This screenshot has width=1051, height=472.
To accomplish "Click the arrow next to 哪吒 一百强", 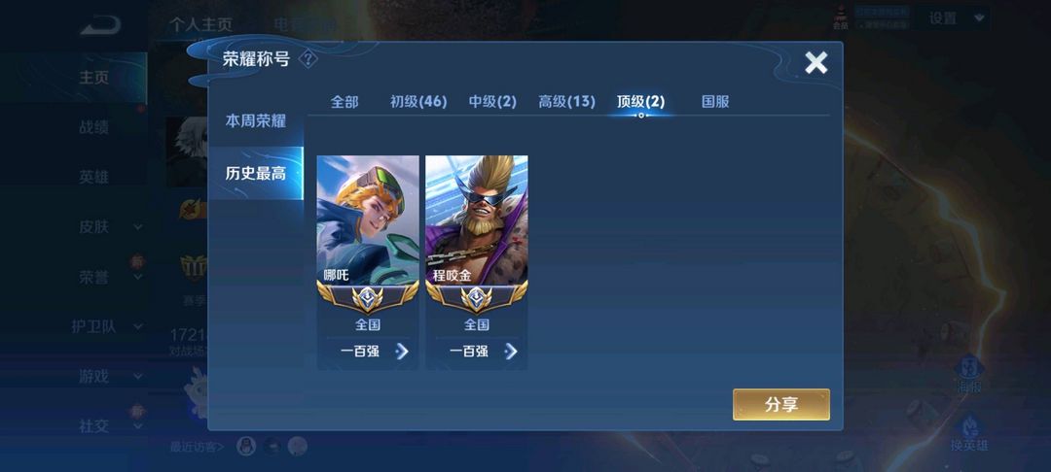I will point(402,351).
